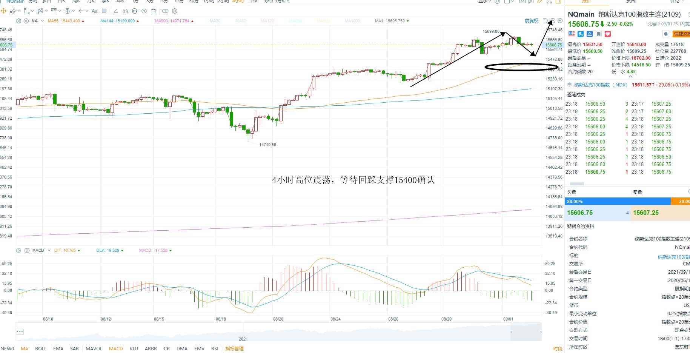Open the trend line tool dropdown chevron
The height and width of the screenshot is (353, 690).
coord(19,11)
